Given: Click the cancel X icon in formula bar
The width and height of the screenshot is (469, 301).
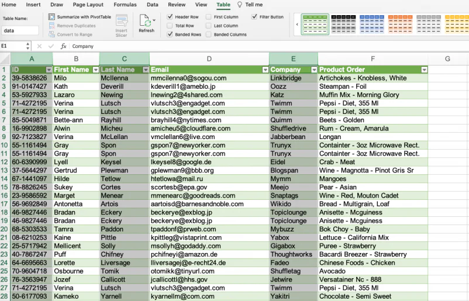Looking at the screenshot, I should point(39,46).
